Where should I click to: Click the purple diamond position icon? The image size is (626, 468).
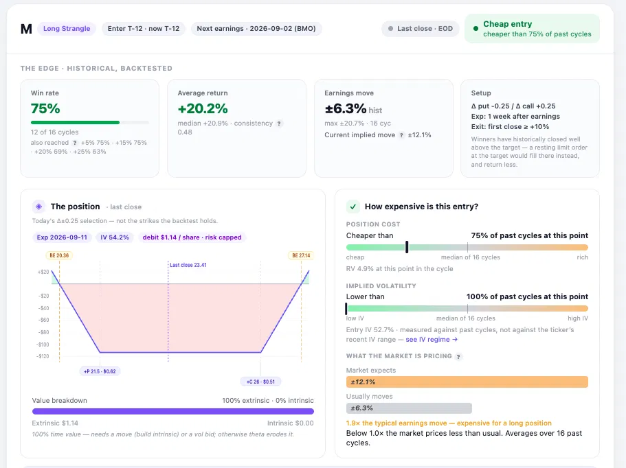38,207
